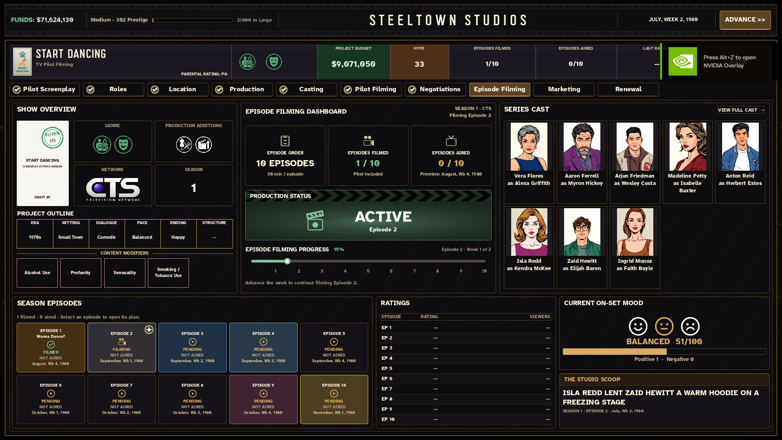
Task: Click the episode filming progress slider handle
Action: (x=287, y=261)
